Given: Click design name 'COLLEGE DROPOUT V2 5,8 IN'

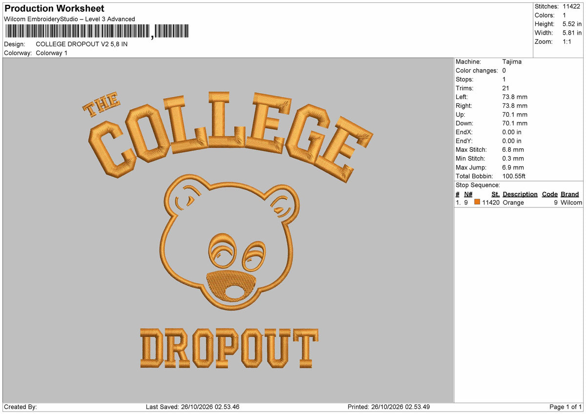Looking at the screenshot, I should coord(82,44).
